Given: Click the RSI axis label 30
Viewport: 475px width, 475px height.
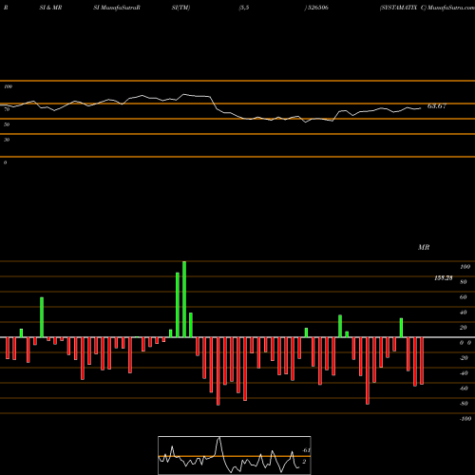Looking at the screenshot, I should (x=7, y=140).
